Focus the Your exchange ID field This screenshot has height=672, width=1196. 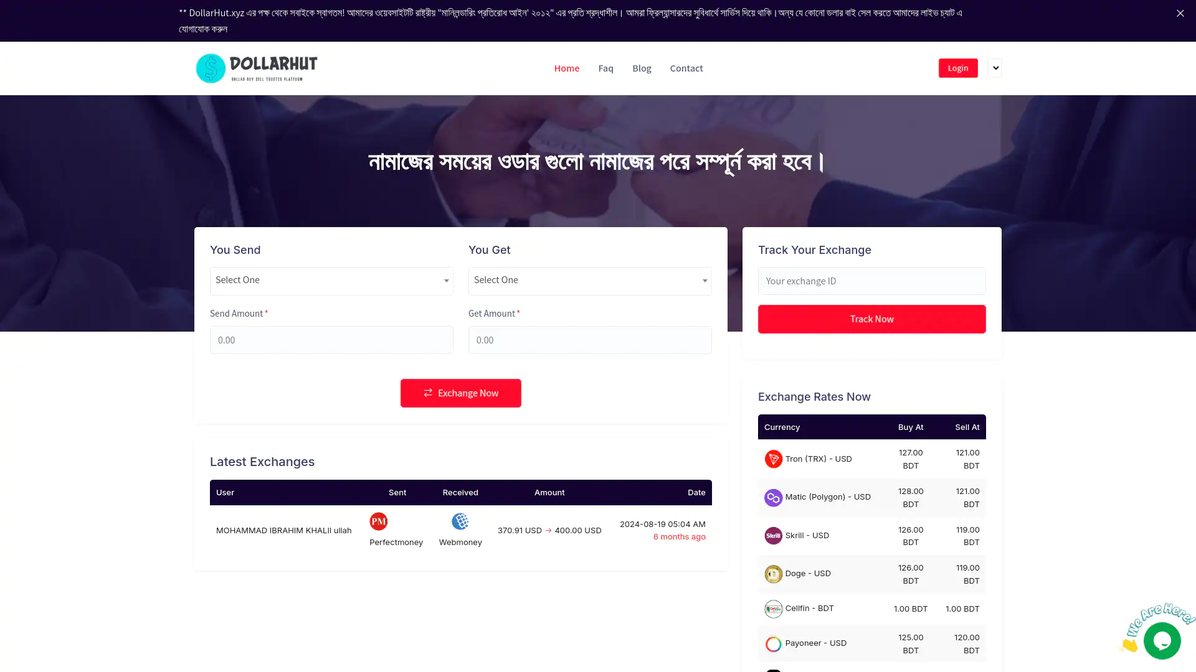[872, 281]
